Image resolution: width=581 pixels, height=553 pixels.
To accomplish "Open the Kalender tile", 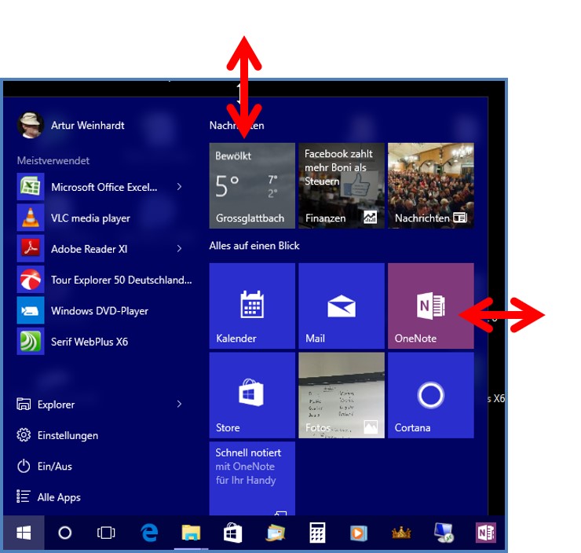I will 252,306.
